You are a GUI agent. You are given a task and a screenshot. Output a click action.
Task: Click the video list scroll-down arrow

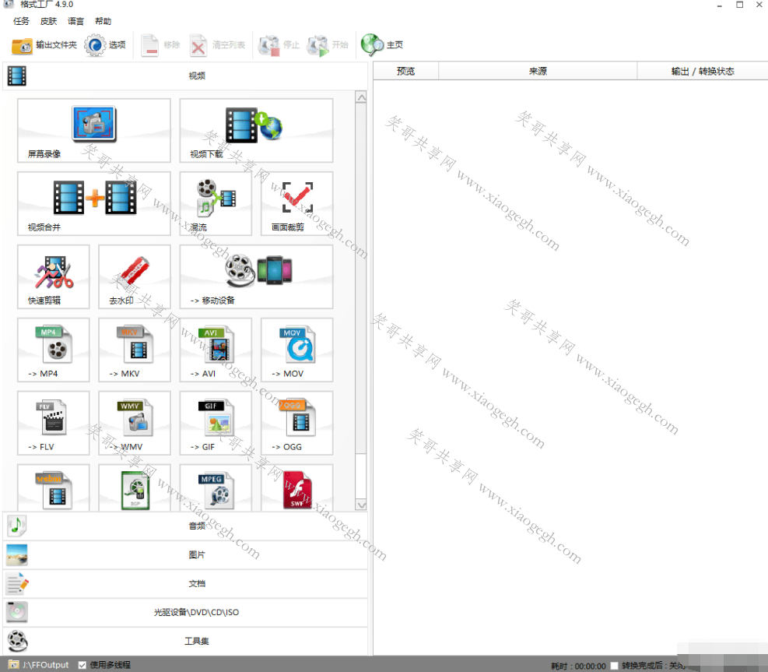[x=361, y=505]
